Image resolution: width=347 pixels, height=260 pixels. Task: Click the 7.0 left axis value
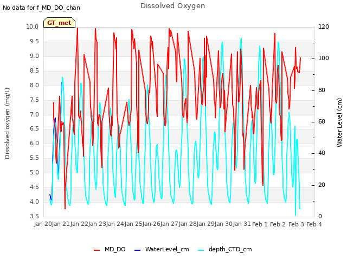[x=34, y=114]
